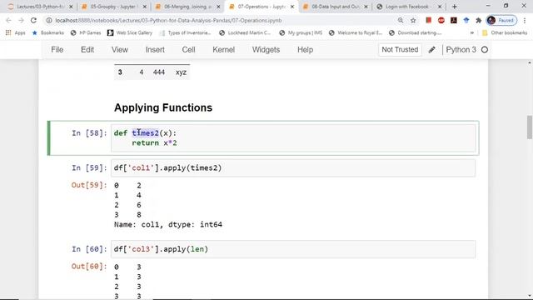Open the Welcome to Royal E... bookmark
This screenshot has width=533, height=300.
(356, 33)
